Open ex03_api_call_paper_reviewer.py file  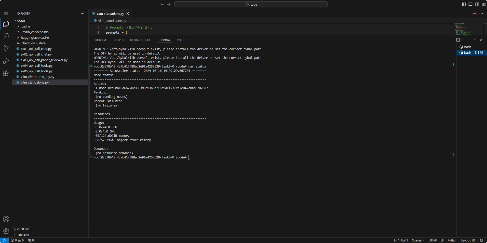click(50, 60)
